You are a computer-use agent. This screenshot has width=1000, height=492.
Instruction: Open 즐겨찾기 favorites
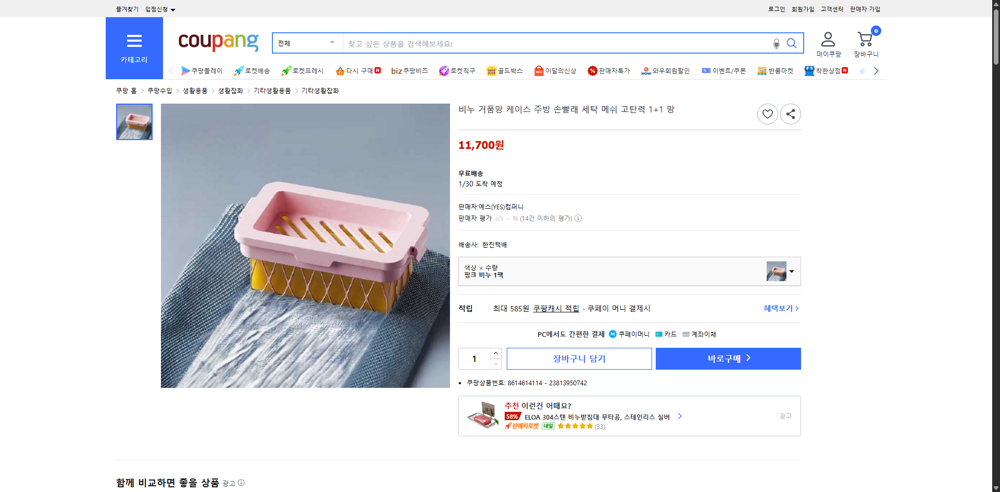[x=126, y=9]
